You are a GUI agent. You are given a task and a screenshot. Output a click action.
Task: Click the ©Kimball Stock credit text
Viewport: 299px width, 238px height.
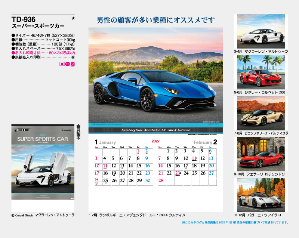[x=22, y=215]
